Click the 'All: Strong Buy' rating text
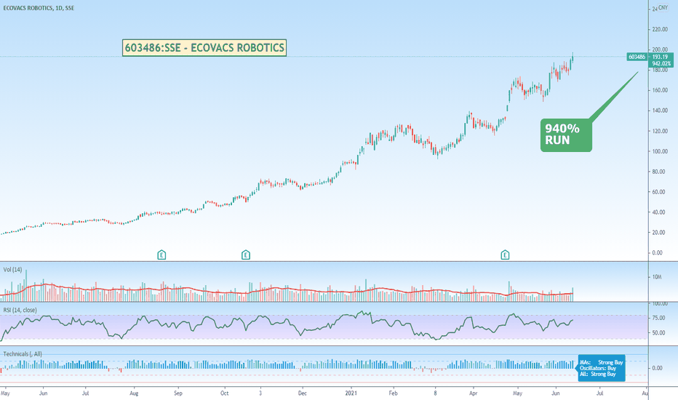 coord(597,374)
